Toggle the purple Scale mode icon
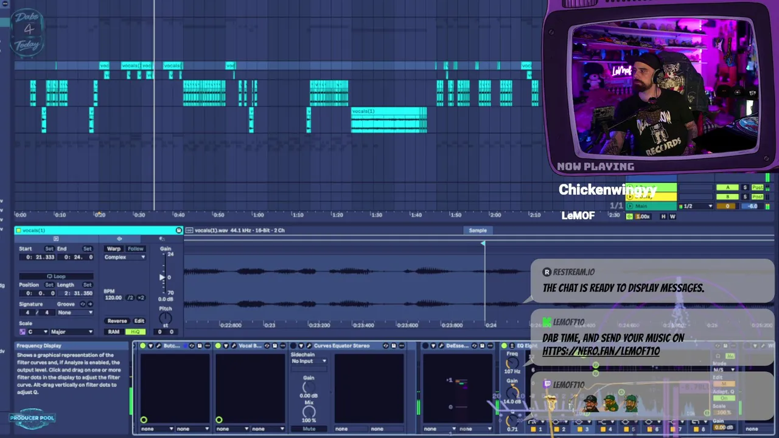 pos(23,332)
